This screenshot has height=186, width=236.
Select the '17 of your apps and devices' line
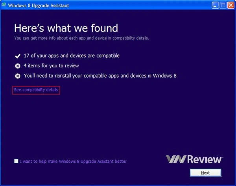72,56
